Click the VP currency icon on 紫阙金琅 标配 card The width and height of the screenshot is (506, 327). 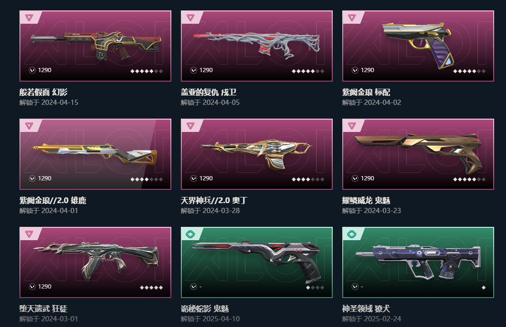[x=355, y=70]
